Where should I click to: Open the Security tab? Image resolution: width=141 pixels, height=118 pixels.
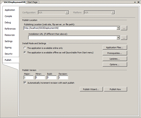click(x=9, y=54)
